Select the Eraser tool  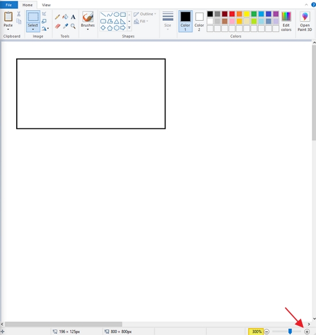click(x=57, y=26)
